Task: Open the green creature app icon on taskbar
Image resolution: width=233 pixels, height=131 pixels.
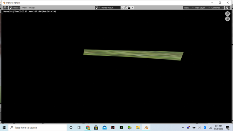Action: point(130,128)
